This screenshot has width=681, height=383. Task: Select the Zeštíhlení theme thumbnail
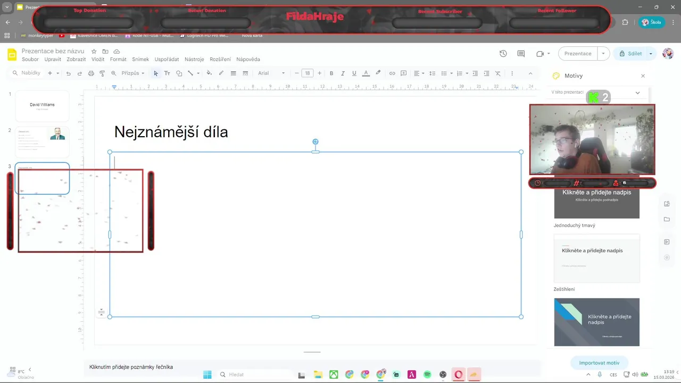click(x=596, y=258)
